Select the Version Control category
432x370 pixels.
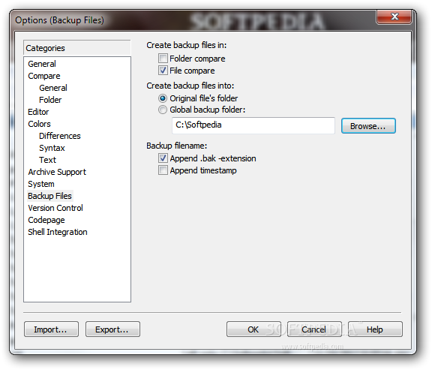click(x=55, y=208)
